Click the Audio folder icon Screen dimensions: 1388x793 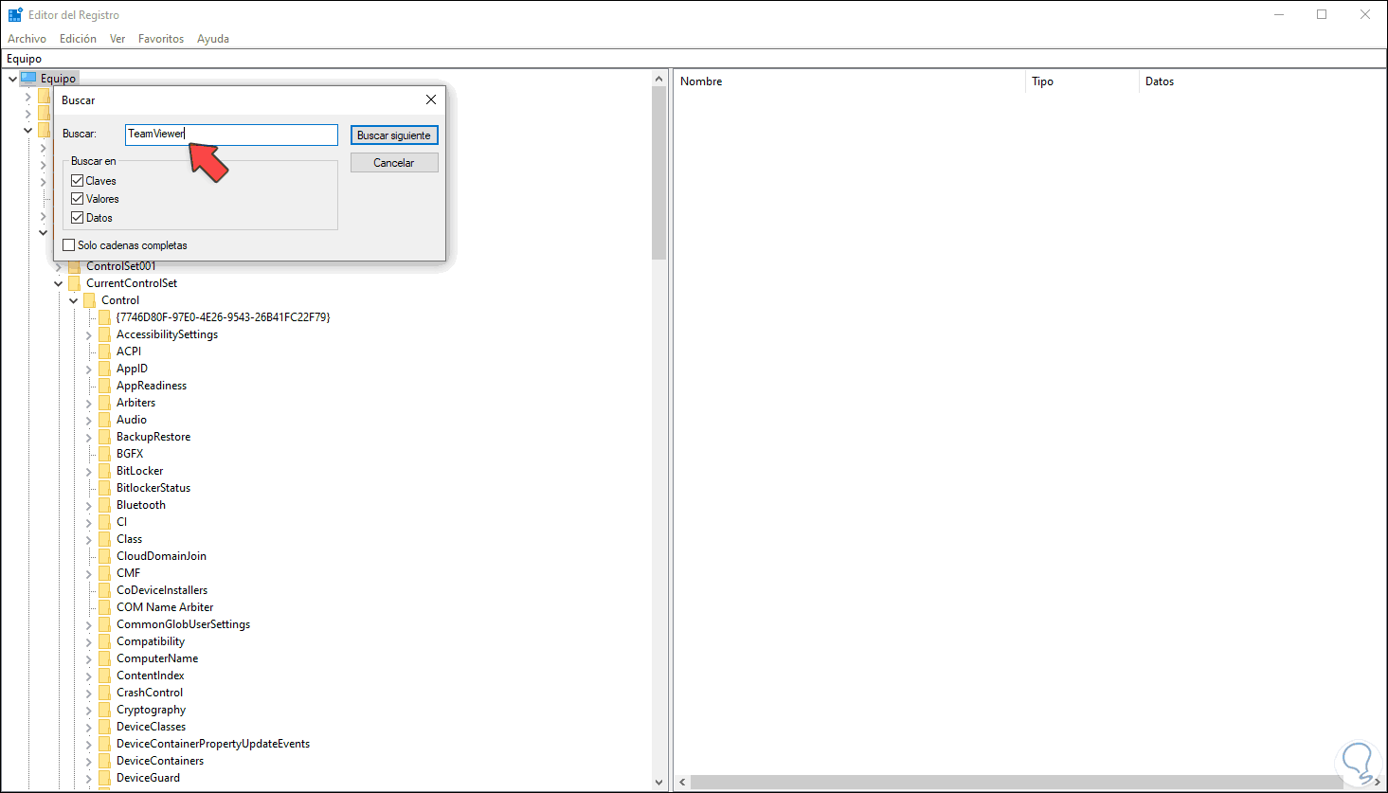pyautogui.click(x=105, y=420)
